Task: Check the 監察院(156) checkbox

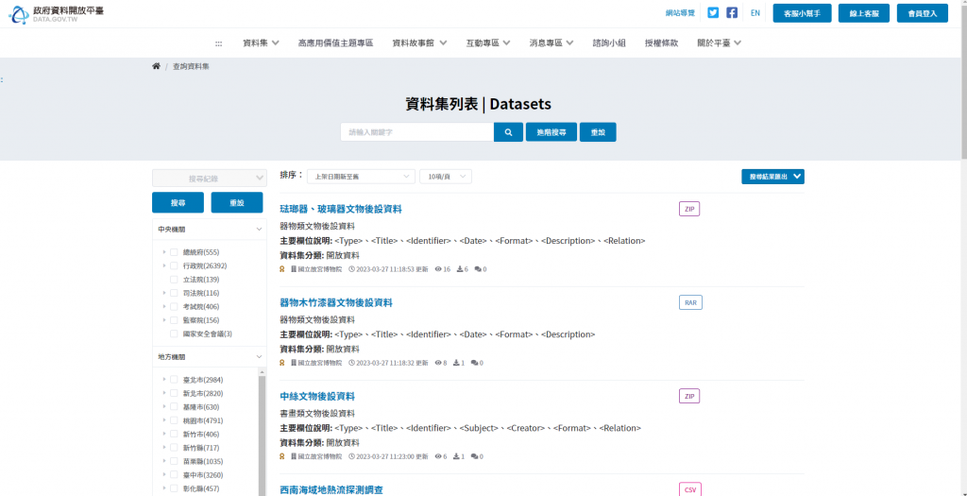Action: tap(174, 320)
